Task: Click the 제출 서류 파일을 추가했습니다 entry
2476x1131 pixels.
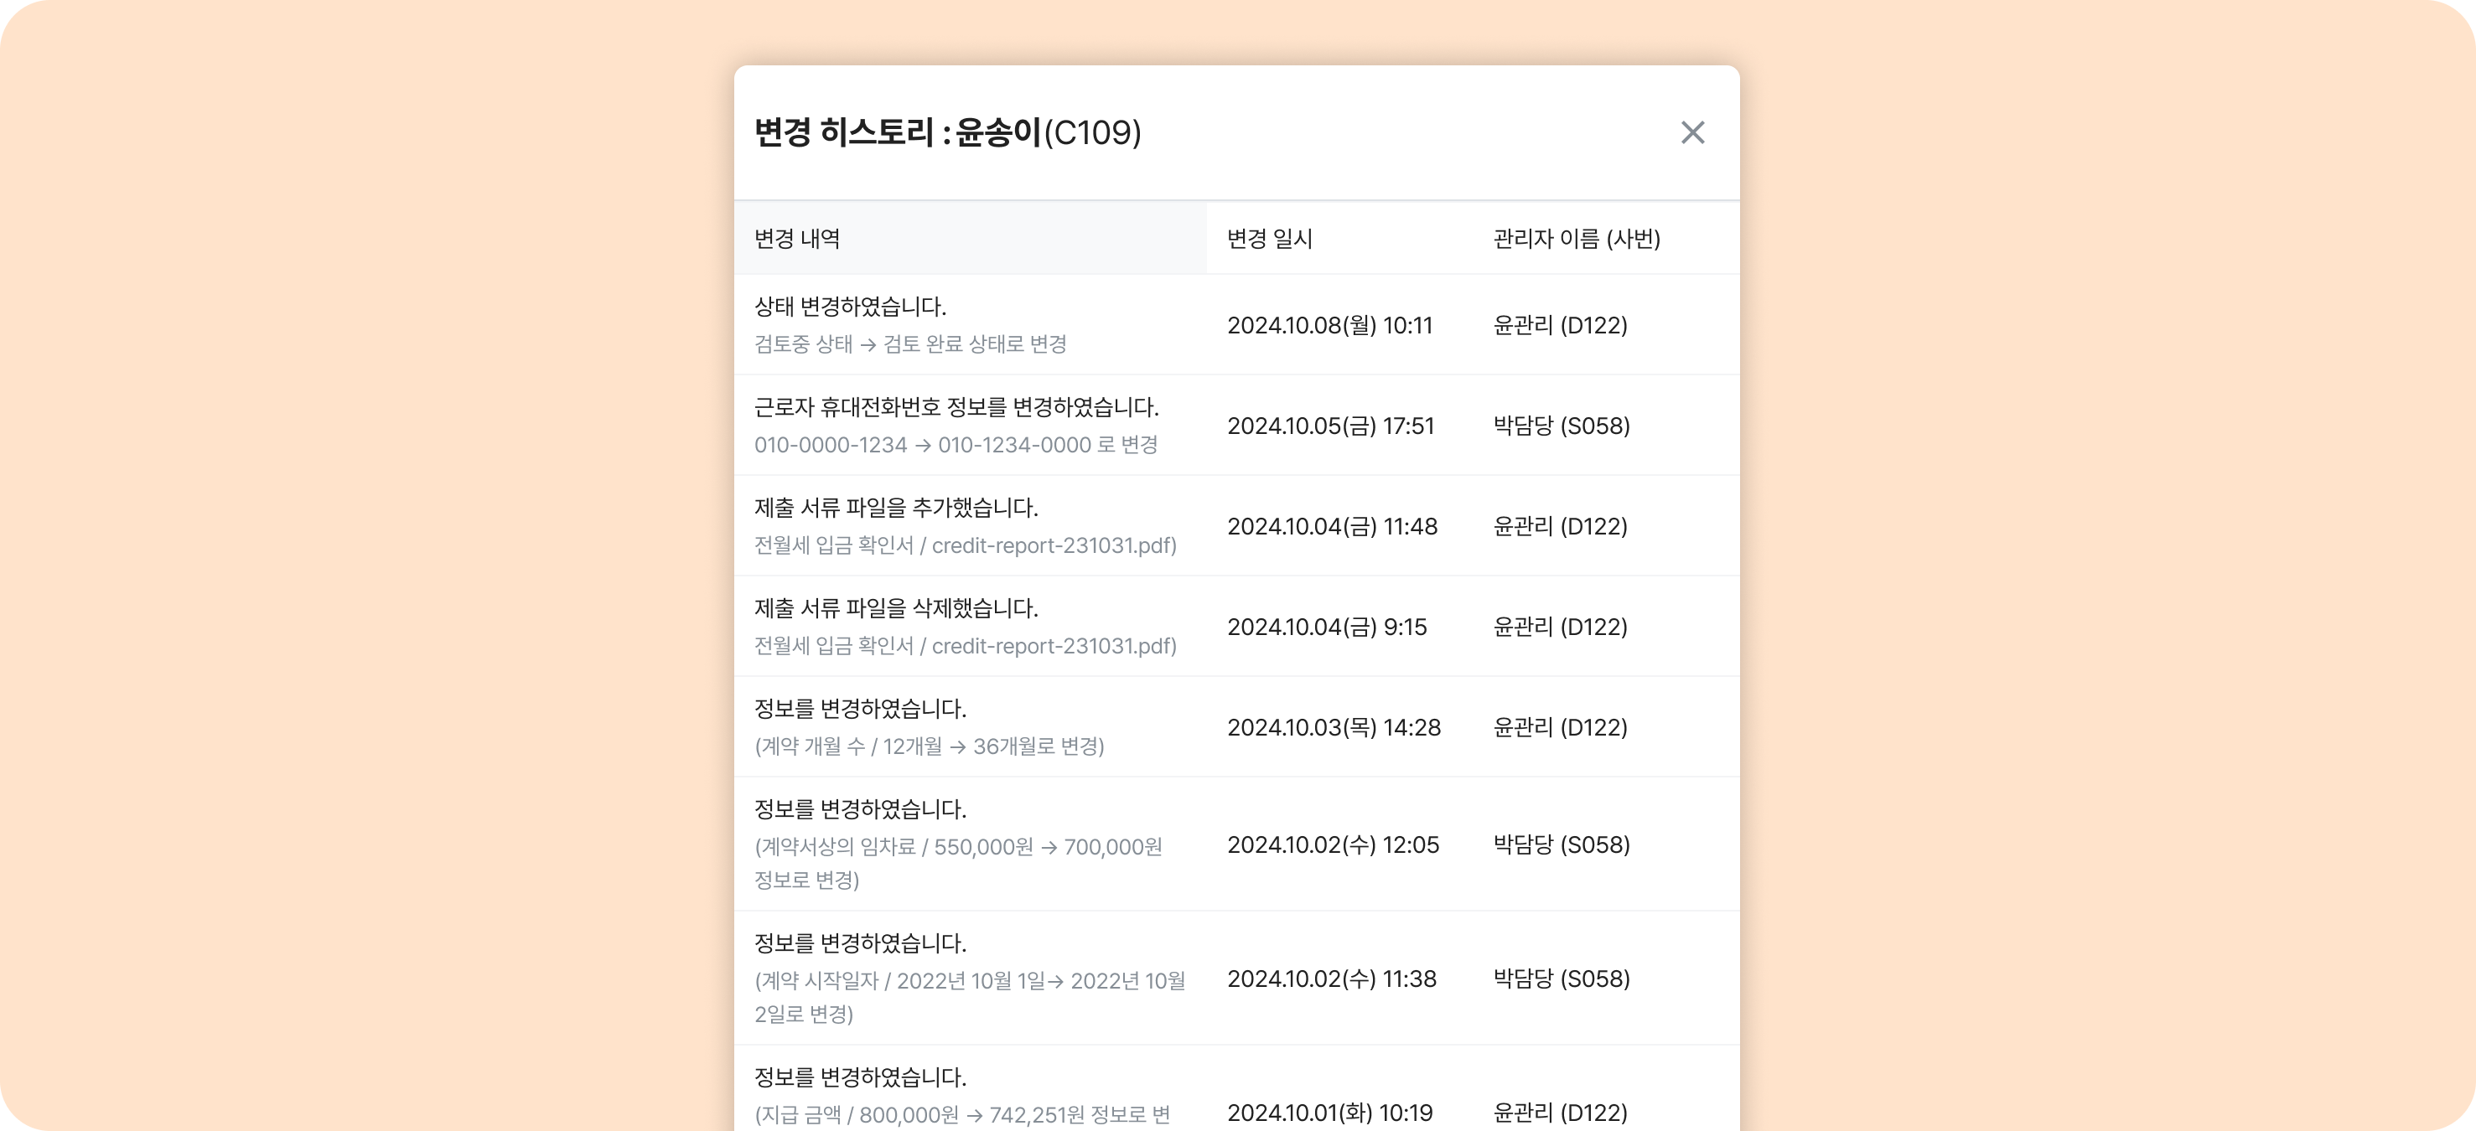Action: click(896, 508)
